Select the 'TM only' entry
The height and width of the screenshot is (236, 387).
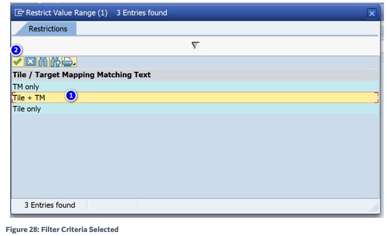click(26, 87)
